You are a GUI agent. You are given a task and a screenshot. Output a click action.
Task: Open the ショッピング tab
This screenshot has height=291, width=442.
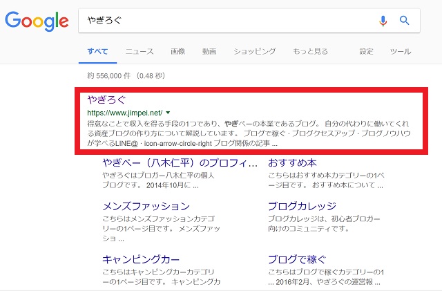(254, 52)
